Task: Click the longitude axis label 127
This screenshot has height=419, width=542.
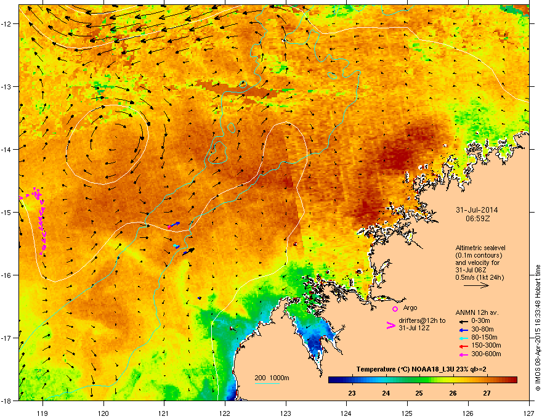Action: coord(529,413)
